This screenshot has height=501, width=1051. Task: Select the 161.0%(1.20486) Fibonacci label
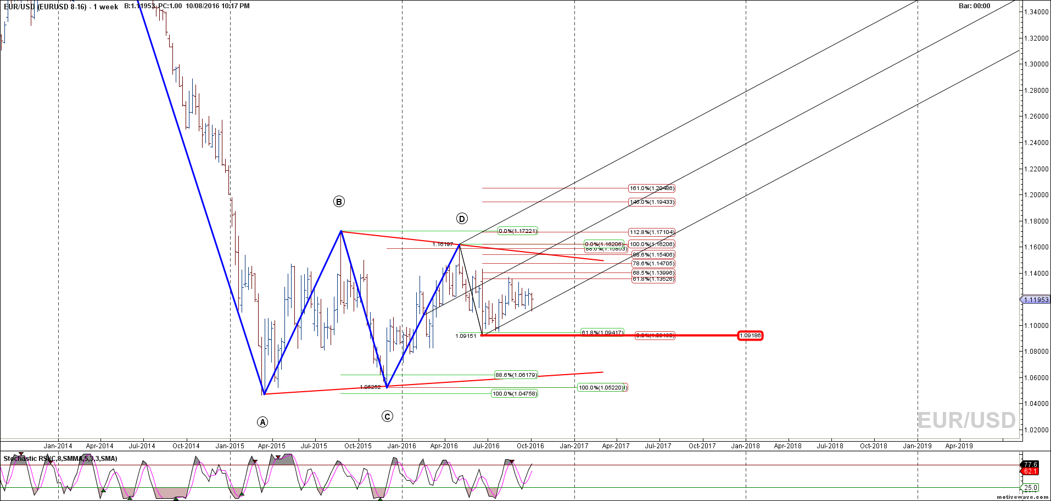(x=652, y=188)
